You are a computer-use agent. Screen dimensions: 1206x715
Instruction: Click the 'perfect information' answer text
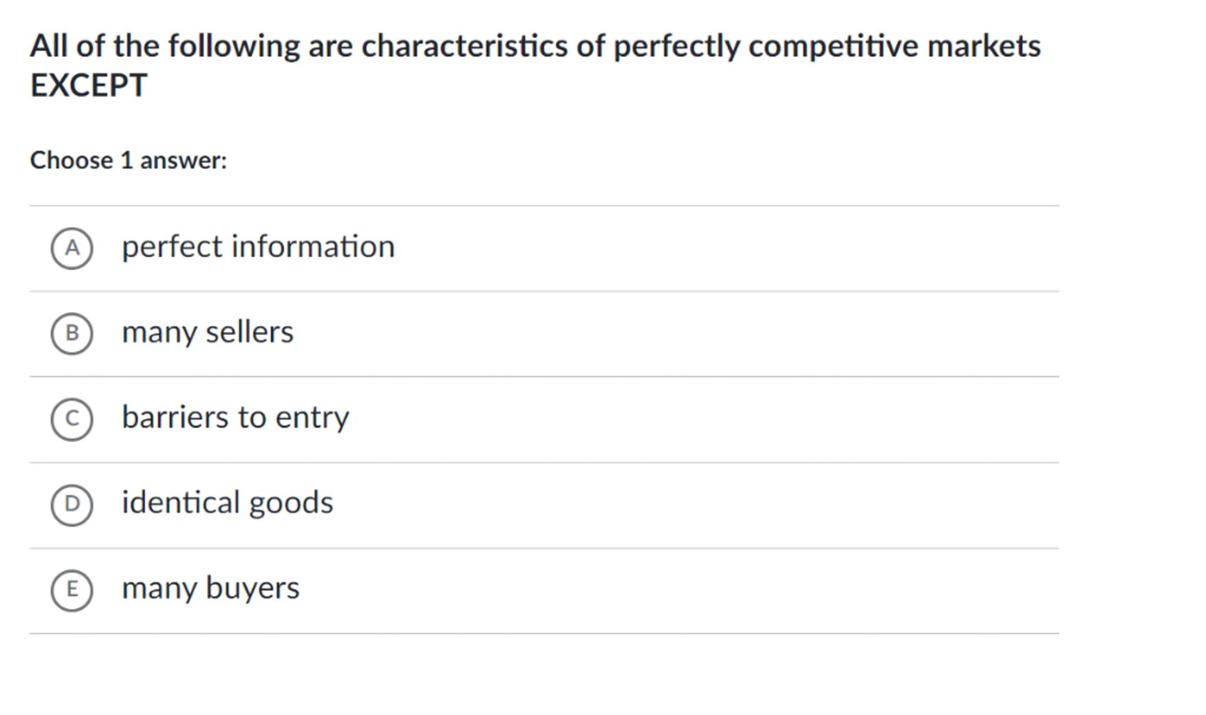pyautogui.click(x=258, y=247)
